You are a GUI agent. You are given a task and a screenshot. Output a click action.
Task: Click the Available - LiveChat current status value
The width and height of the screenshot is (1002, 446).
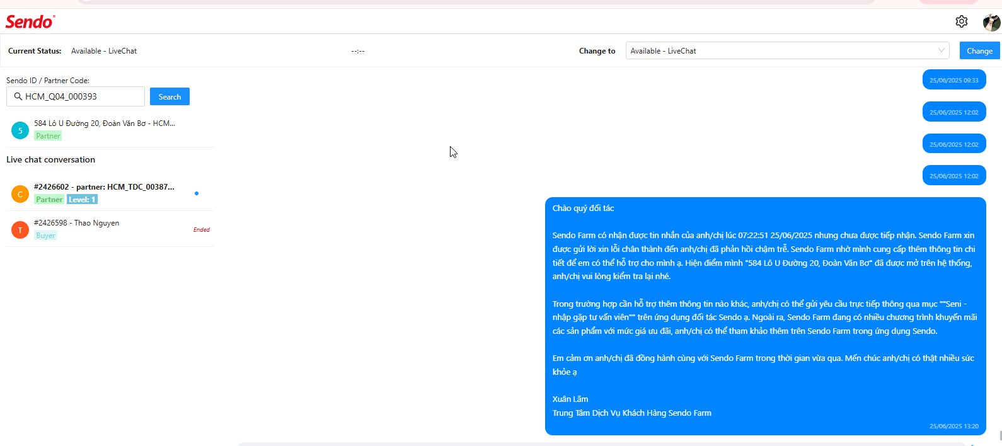pyautogui.click(x=104, y=51)
